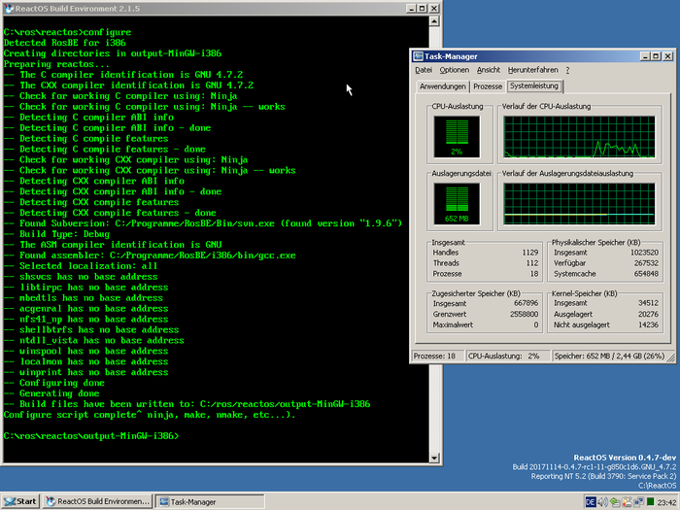The width and height of the screenshot is (680, 510).
Task: Open the Datei menu
Action: (x=424, y=70)
